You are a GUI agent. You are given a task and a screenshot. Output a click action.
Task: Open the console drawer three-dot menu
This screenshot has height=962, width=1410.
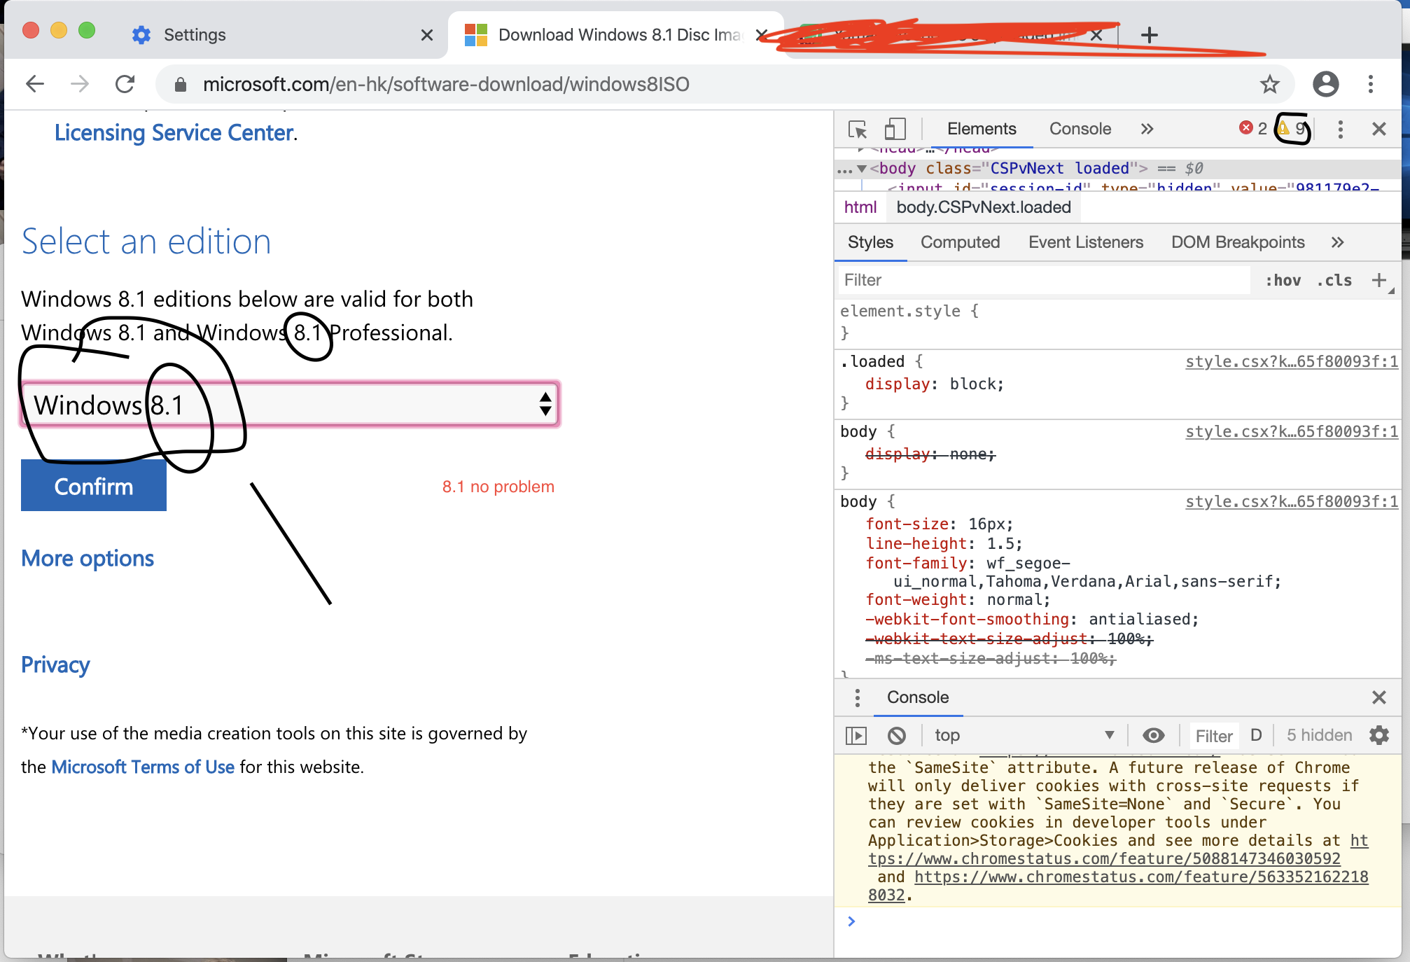(x=857, y=697)
